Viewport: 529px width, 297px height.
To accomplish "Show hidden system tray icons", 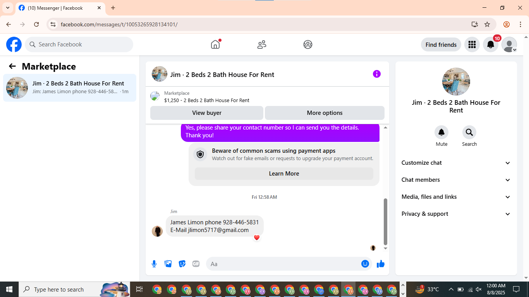I will 451,289.
